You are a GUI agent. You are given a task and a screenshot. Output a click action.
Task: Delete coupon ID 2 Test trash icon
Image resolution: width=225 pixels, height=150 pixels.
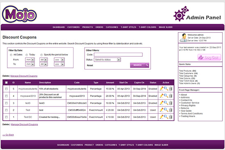170,110
